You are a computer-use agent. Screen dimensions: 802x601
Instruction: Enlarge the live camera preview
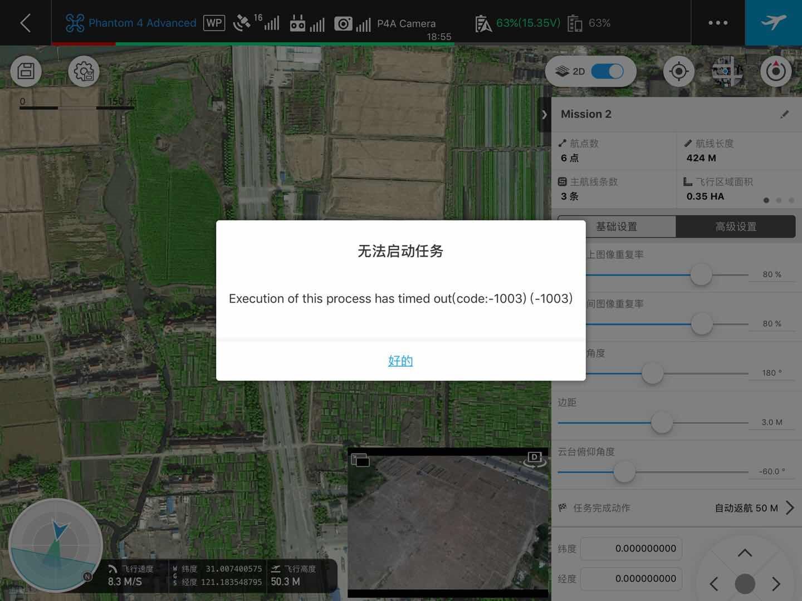pyautogui.click(x=448, y=523)
